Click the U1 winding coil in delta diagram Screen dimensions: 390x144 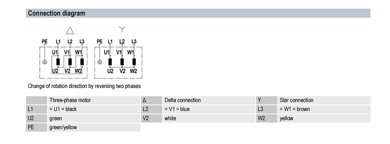click(58, 61)
